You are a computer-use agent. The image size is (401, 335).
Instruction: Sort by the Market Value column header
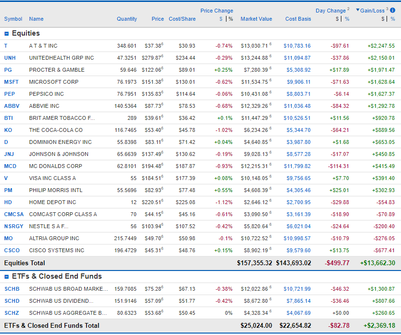pos(256,19)
